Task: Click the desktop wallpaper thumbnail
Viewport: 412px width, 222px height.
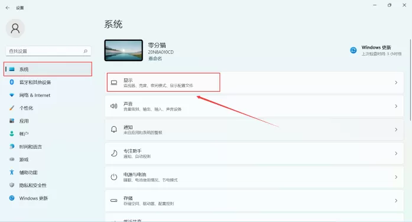Action: coord(124,50)
